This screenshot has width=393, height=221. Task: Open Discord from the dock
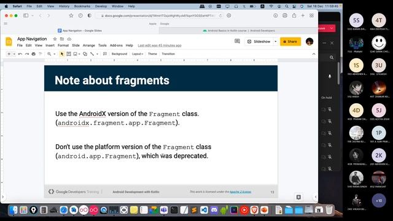[x=214, y=210]
